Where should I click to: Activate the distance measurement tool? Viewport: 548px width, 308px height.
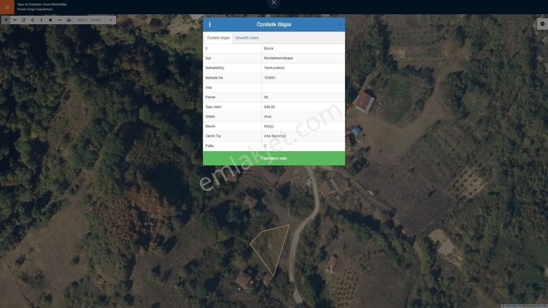[x=59, y=20]
